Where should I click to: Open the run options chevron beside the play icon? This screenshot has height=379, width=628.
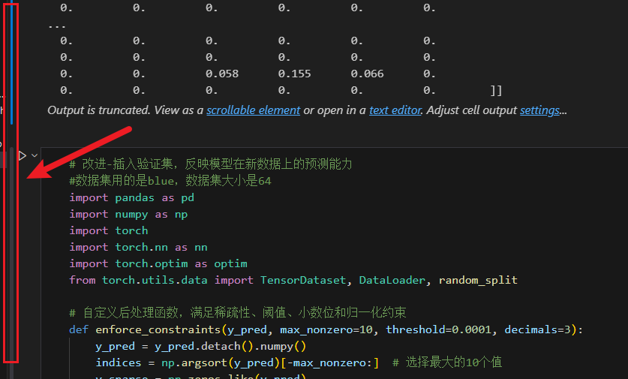point(35,155)
